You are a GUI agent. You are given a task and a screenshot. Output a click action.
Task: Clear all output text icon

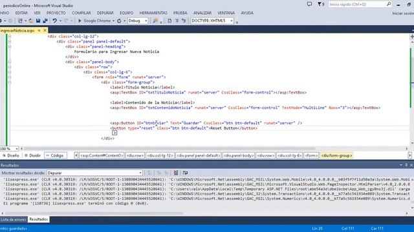coord(175,173)
